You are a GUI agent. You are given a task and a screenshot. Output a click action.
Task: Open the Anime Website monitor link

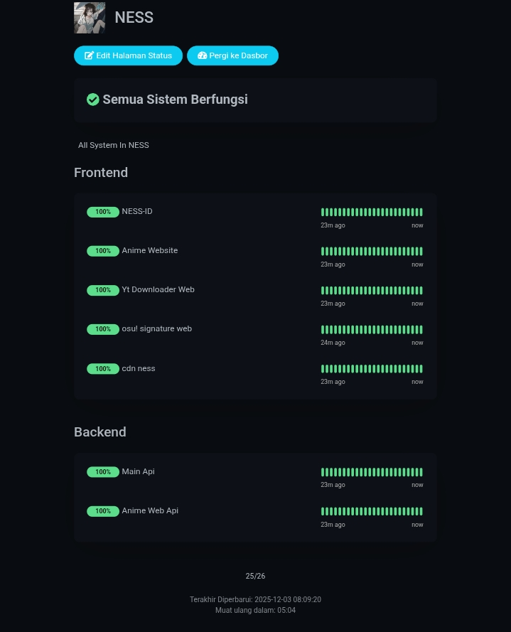coord(150,250)
